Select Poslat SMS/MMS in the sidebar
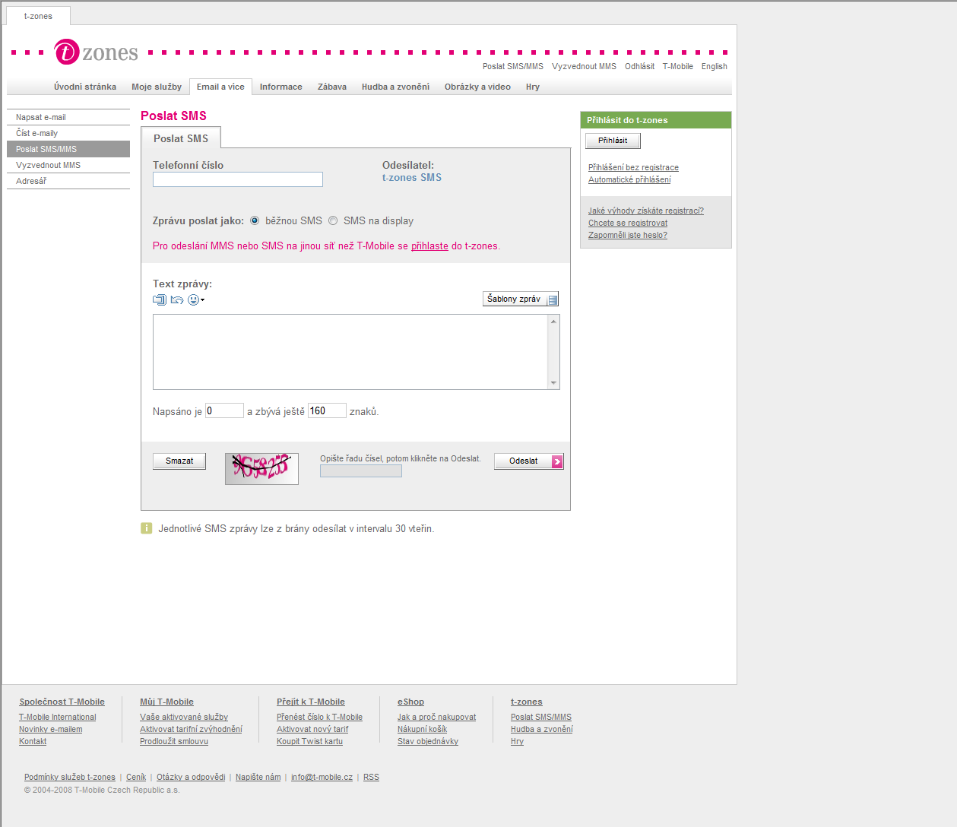 click(68, 149)
